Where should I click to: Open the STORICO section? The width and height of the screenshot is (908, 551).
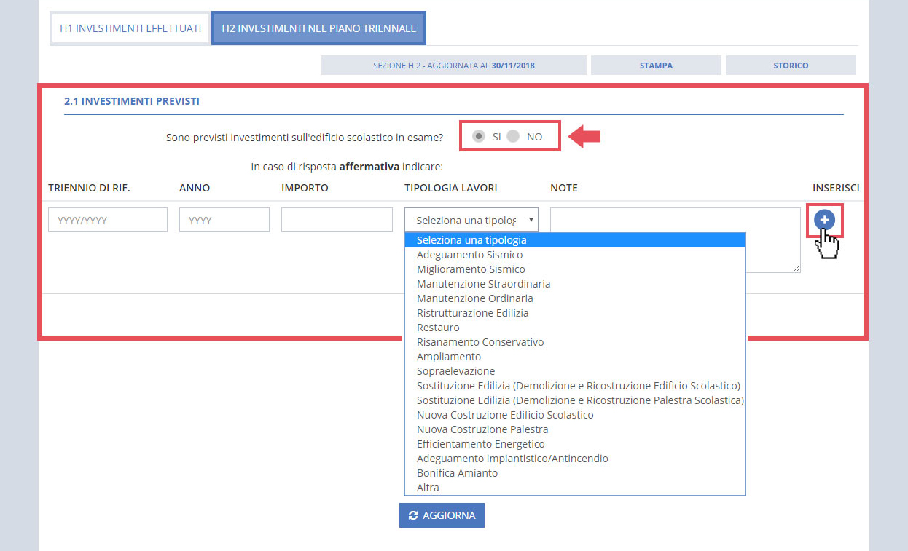791,65
